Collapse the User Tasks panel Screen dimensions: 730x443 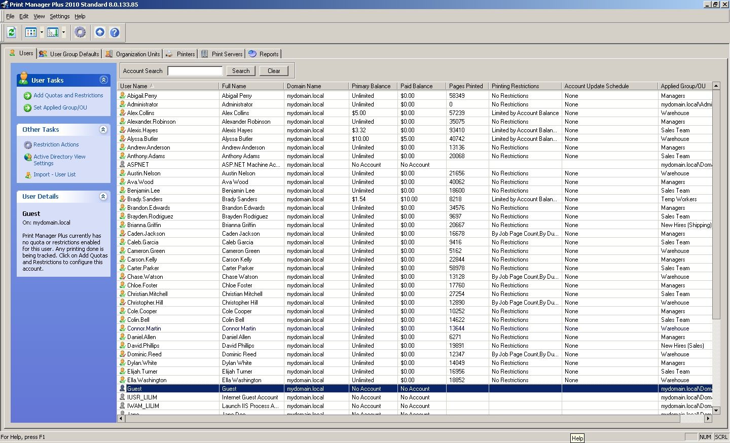103,80
